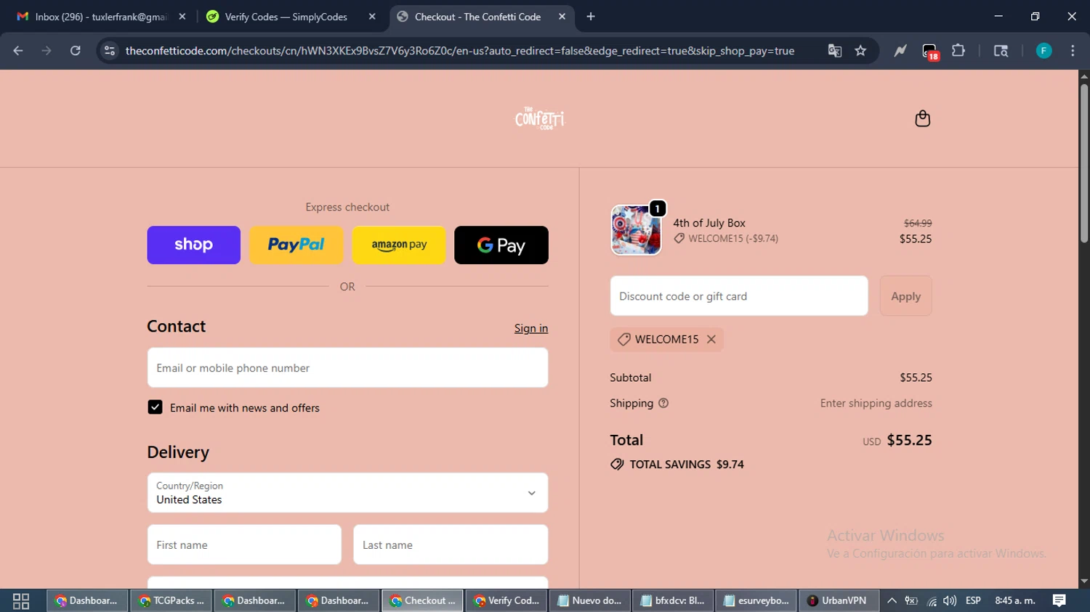Pay with Amazon Pay button
This screenshot has width=1090, height=612.
399,245
